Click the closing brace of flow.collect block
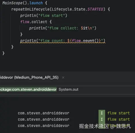 (x=21, y=34)
